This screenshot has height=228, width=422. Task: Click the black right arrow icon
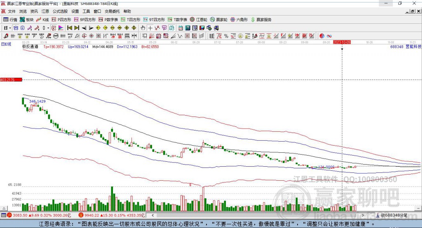(91, 28)
